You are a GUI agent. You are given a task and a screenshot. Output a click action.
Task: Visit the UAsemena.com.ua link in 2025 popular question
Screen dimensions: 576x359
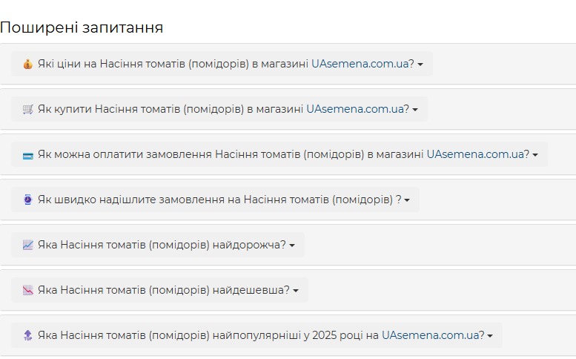pos(433,335)
